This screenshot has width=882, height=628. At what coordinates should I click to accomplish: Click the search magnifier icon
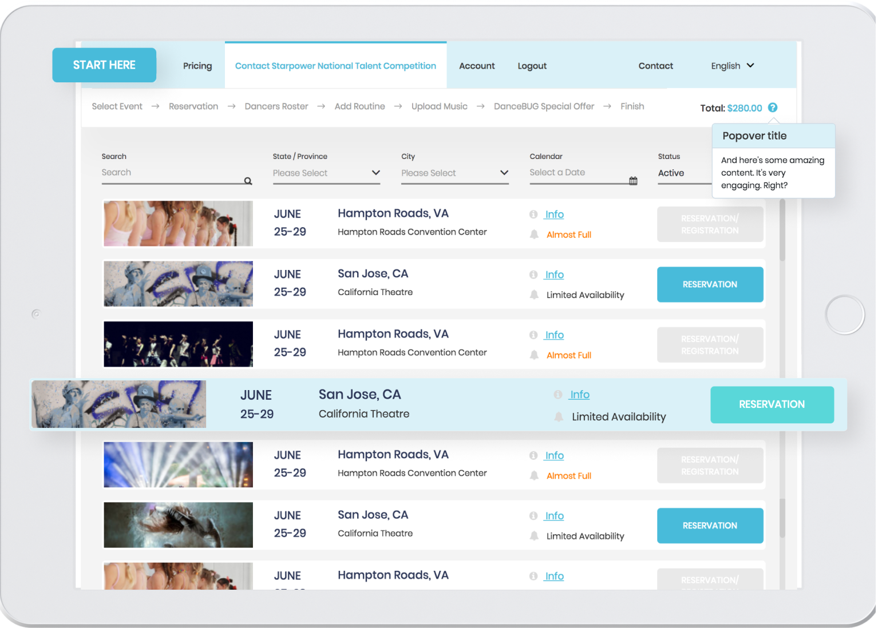click(248, 181)
